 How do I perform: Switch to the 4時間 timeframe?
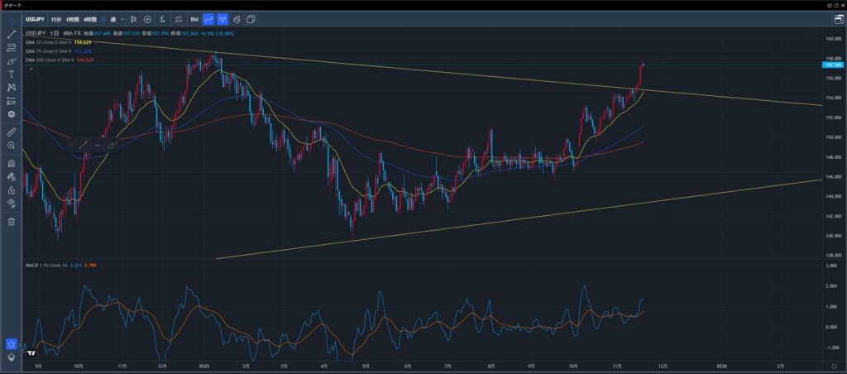89,18
